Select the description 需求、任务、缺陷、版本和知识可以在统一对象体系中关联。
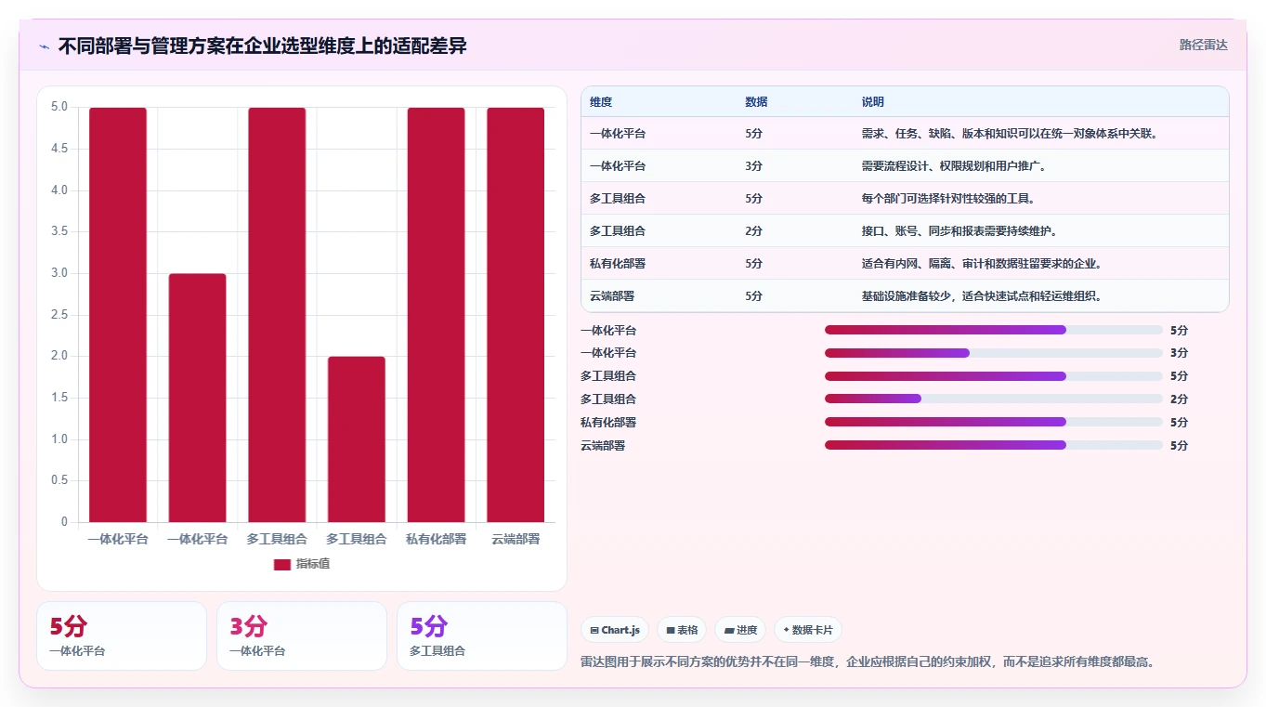The height and width of the screenshot is (707, 1266). (1009, 134)
